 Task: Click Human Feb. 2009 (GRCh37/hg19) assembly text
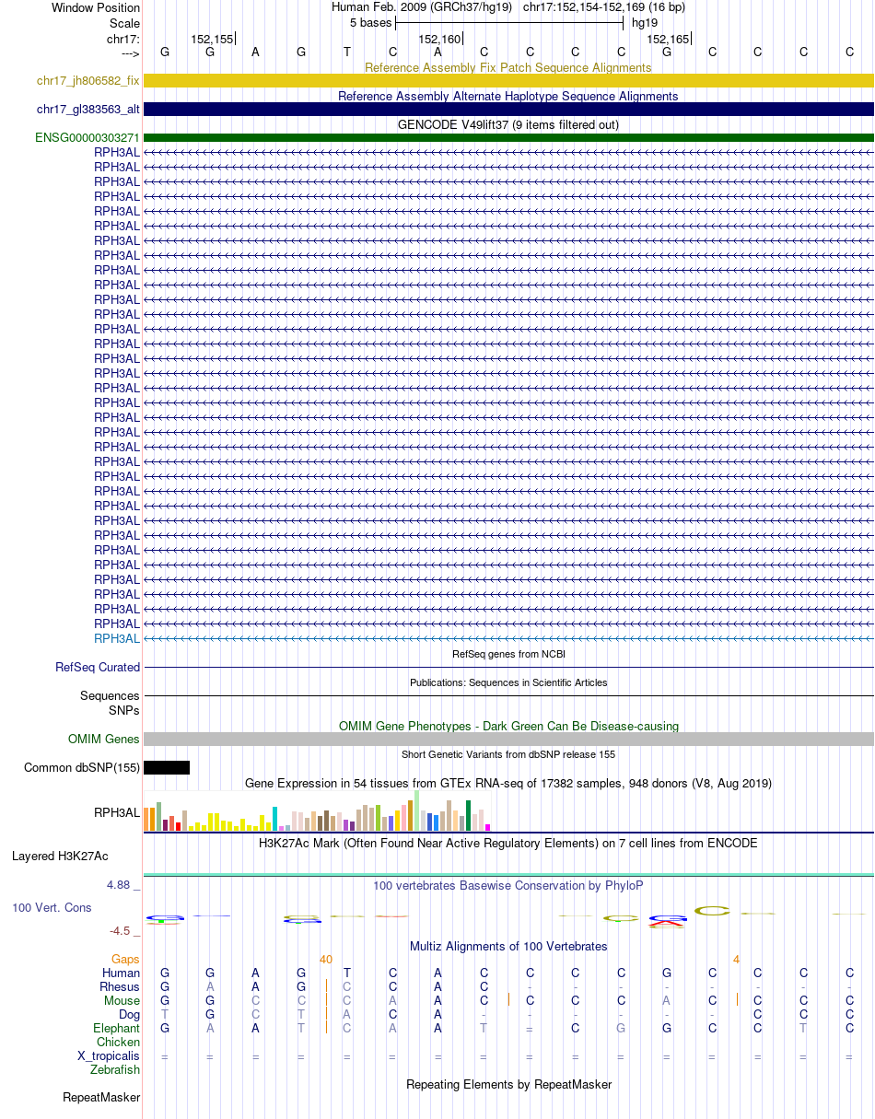420,7
